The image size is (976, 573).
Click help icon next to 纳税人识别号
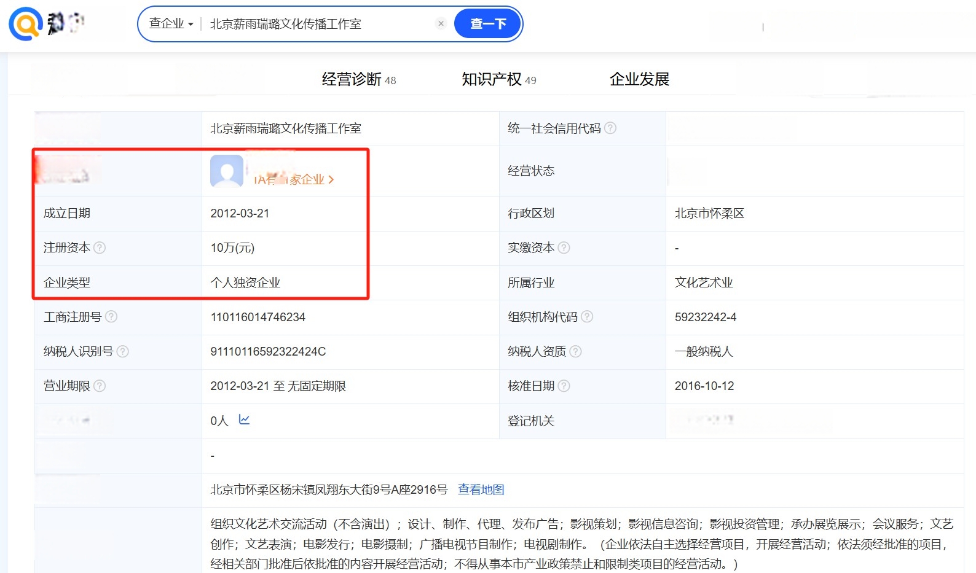[x=123, y=351]
